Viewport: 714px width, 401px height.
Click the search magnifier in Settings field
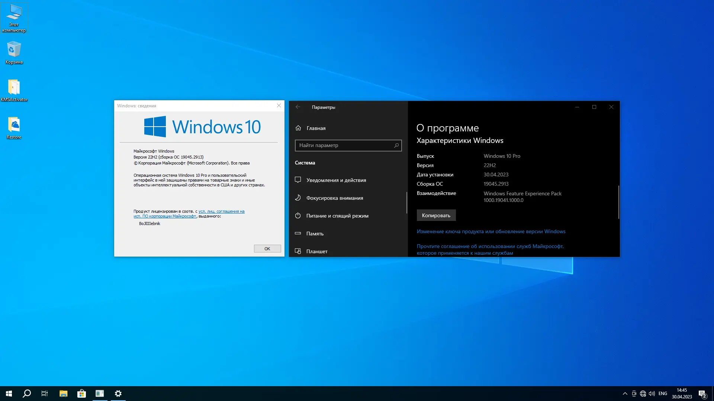396,146
